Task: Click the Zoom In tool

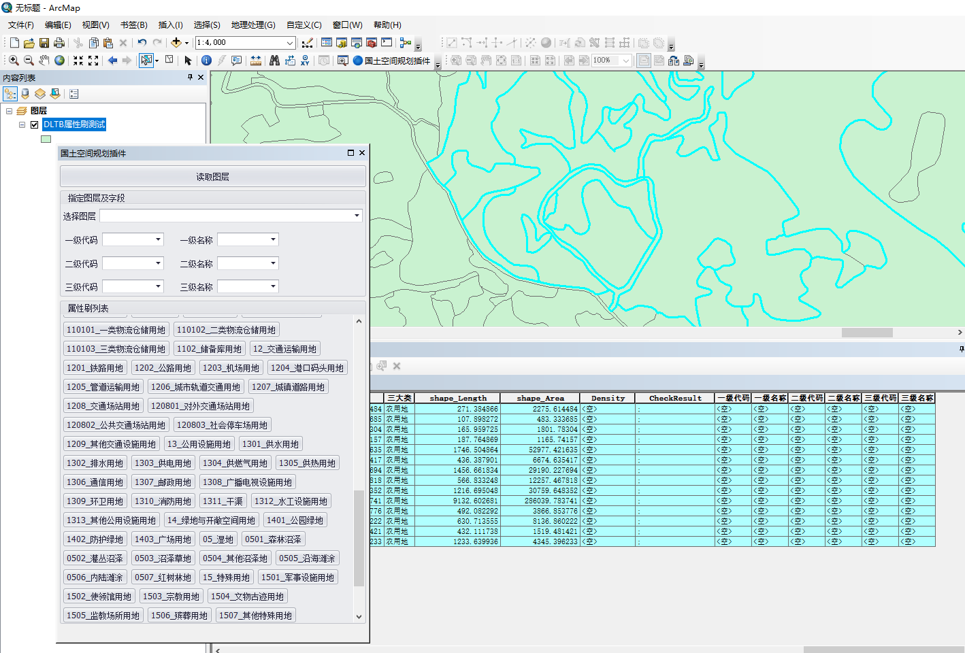Action: pyautogui.click(x=13, y=61)
